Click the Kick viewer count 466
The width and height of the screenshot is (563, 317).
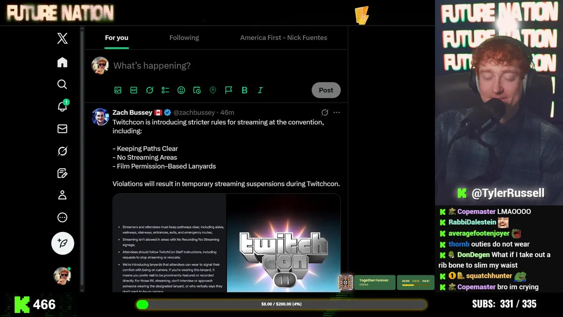(35, 305)
